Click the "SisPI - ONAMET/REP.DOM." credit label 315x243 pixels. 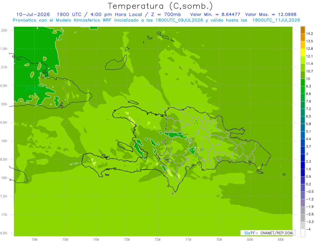[268, 233]
